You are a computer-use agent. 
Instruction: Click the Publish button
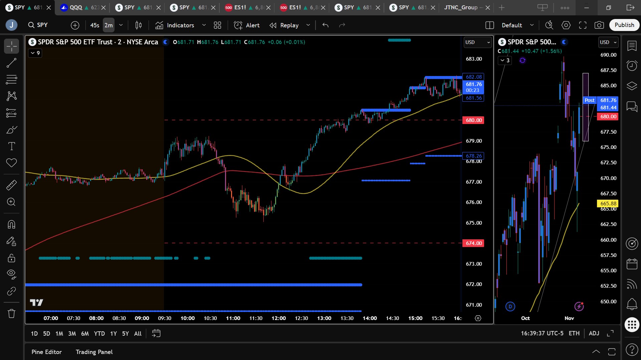[x=624, y=25]
